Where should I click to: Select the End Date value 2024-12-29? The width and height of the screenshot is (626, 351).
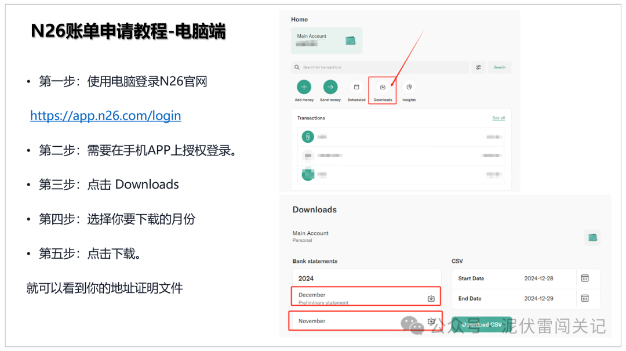[538, 298]
